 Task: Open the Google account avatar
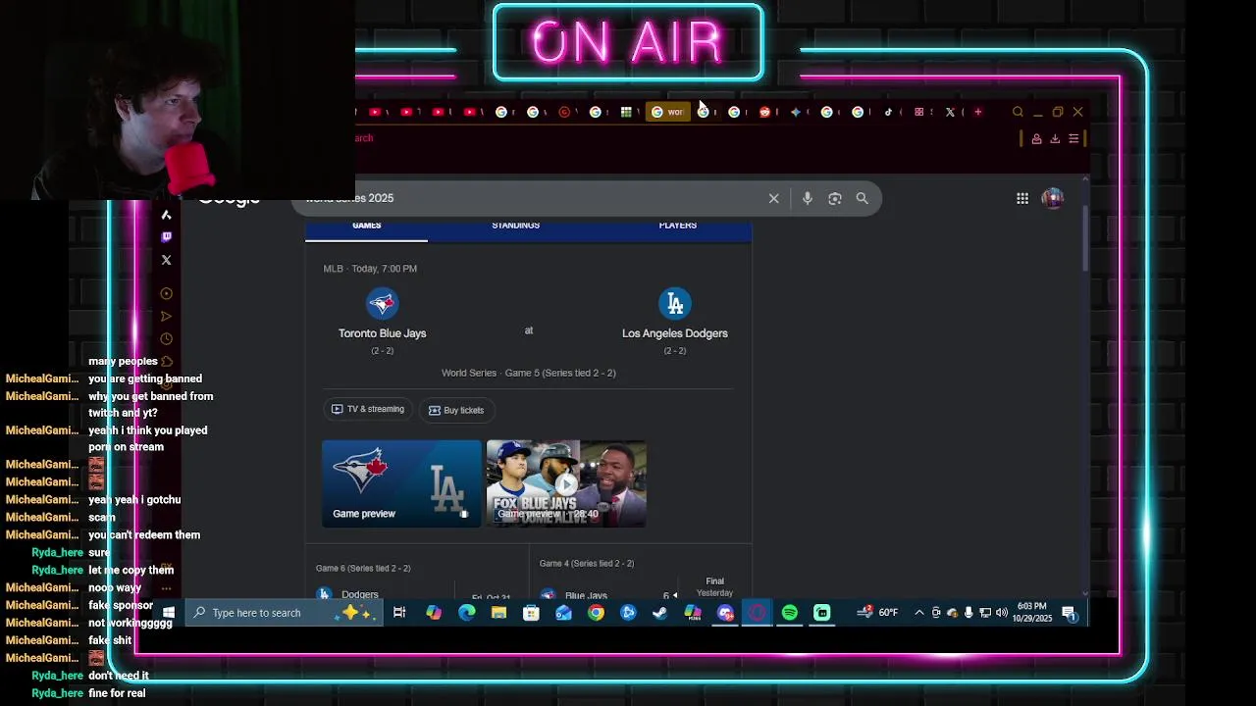(x=1052, y=198)
